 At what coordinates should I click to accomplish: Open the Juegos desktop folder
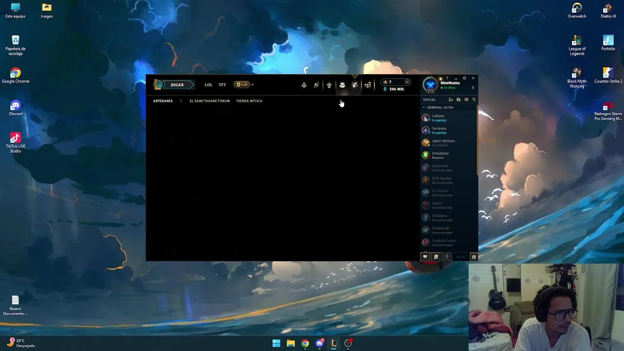(x=47, y=11)
